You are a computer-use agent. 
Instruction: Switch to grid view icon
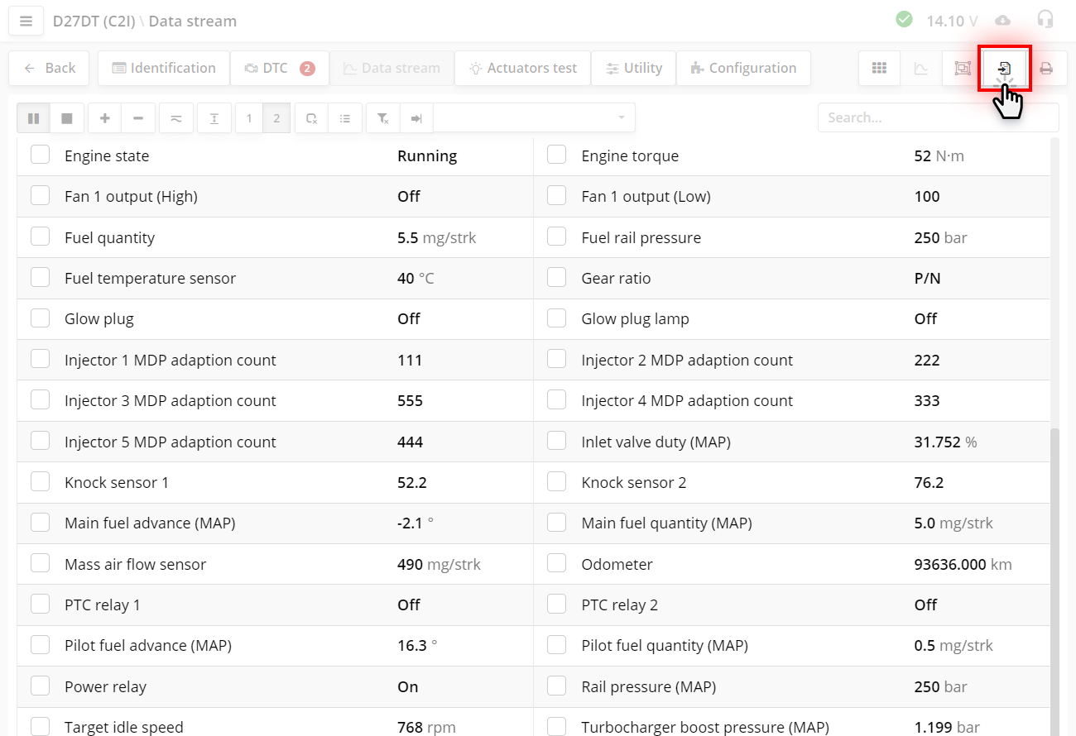[x=879, y=69]
